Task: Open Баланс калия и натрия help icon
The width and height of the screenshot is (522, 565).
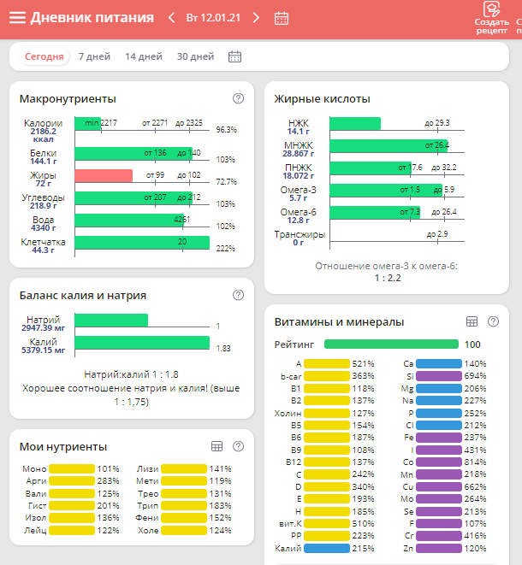Action: coord(238,295)
